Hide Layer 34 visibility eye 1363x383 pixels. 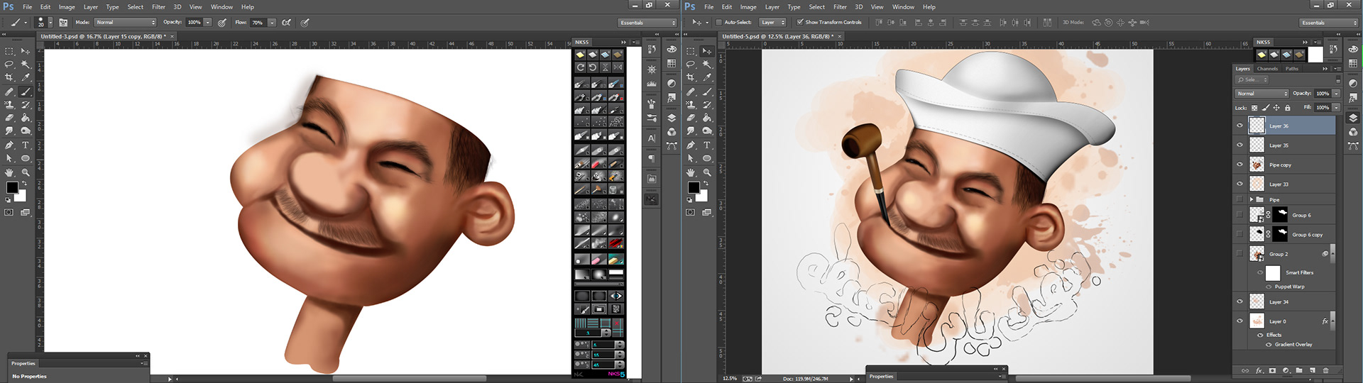pyautogui.click(x=1240, y=301)
